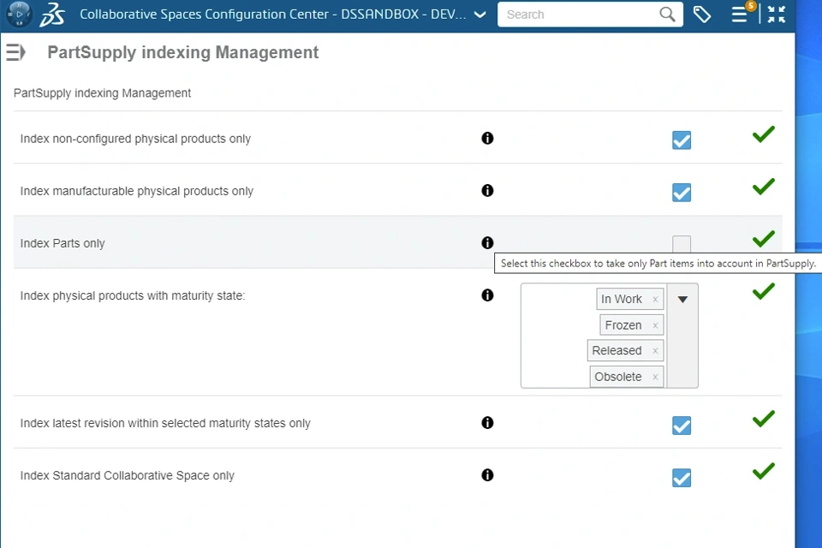
Task: Show info for Index non-configured physical products
Action: (x=487, y=138)
